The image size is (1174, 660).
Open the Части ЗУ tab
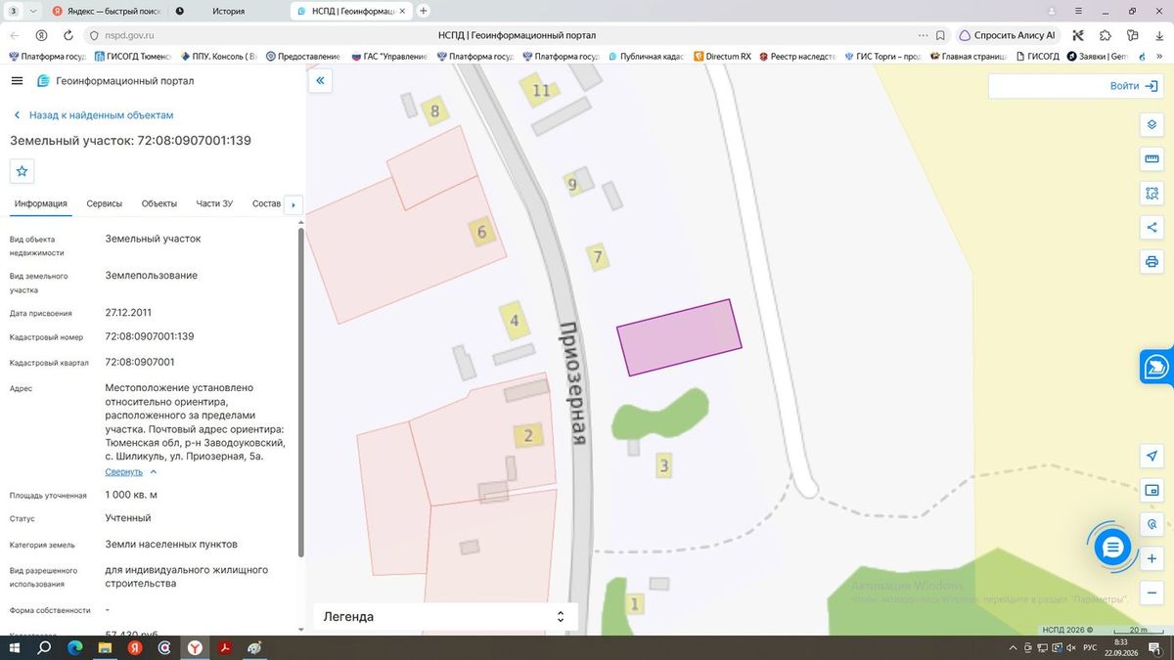pyautogui.click(x=214, y=203)
